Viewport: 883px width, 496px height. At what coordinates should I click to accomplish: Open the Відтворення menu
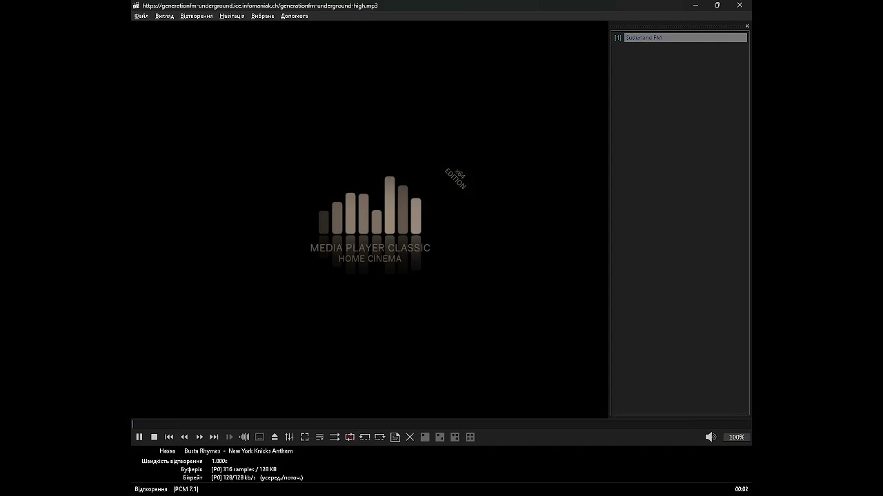point(197,16)
